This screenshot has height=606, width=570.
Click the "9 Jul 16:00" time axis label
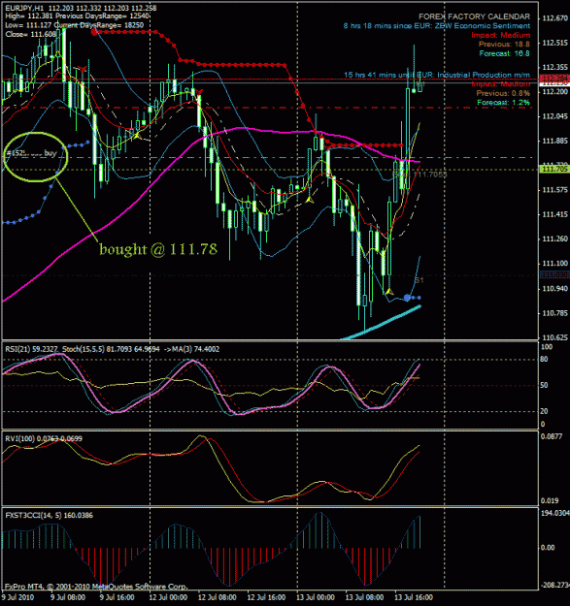pos(117,597)
